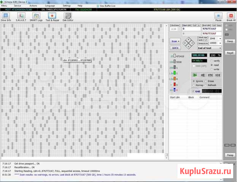Open the timeout ms dropdown
Screen dimensions: 237x182
point(220,43)
